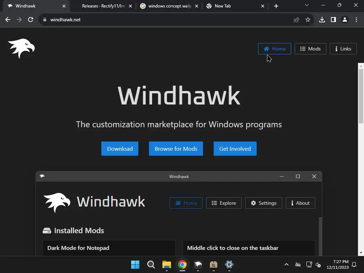The image size is (364, 273).
Task: Click the muted volume icon in the tray
Action: pyautogui.click(x=318, y=264)
